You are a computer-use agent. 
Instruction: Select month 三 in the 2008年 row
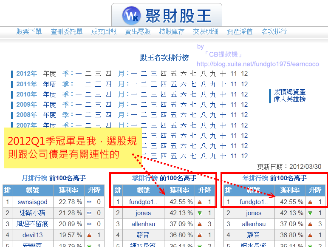click(154, 115)
